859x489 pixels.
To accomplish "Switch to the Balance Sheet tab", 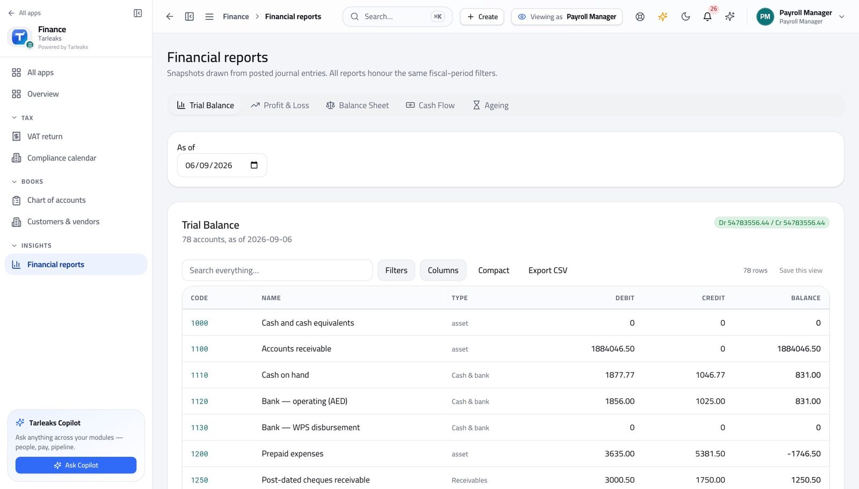I will (357, 105).
